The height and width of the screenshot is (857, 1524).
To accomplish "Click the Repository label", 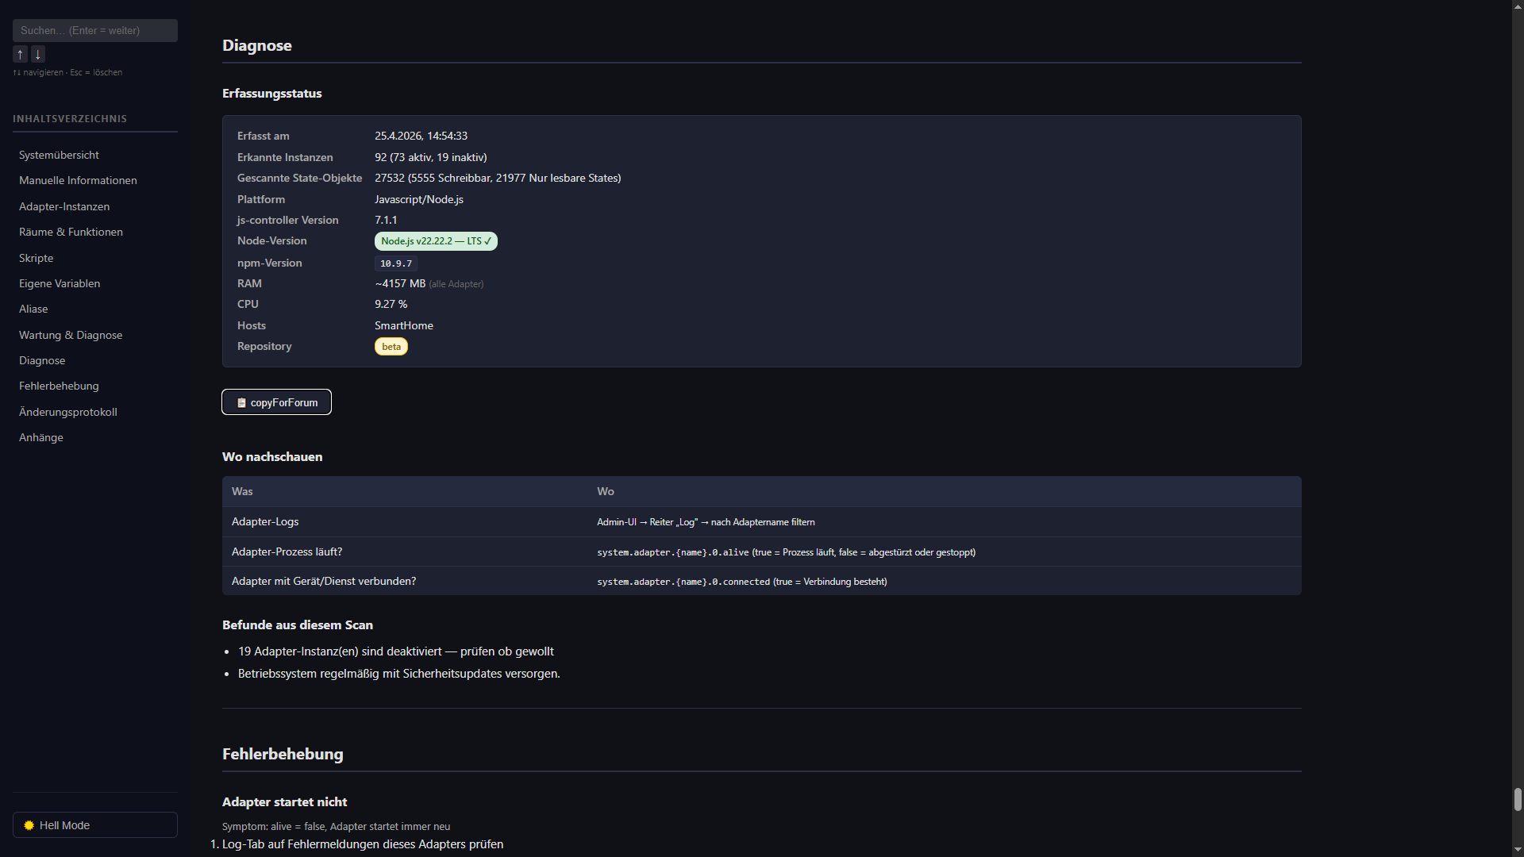I will point(264,346).
